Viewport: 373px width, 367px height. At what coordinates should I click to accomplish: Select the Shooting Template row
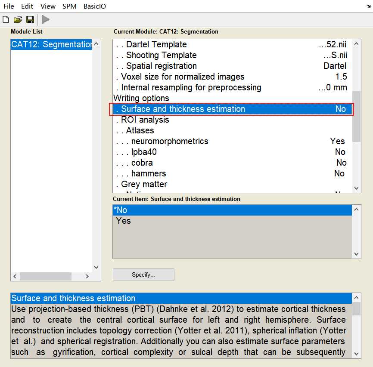[233, 55]
